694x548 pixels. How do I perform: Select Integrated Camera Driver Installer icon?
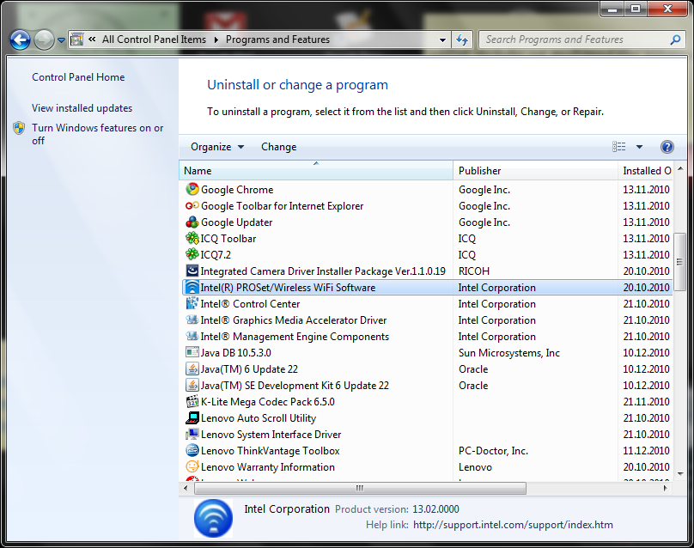192,271
